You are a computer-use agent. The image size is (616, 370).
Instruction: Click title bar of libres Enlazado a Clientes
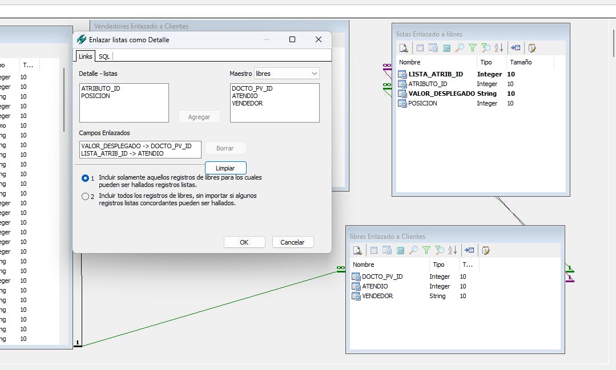click(x=455, y=236)
